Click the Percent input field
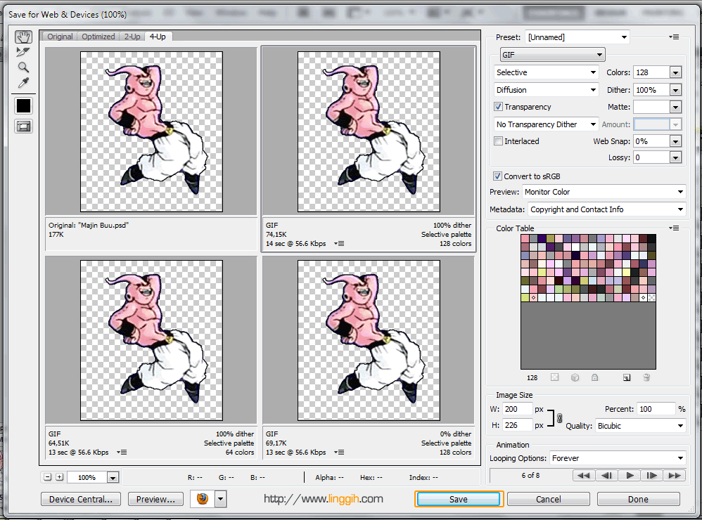Viewport: 702px width, 520px height. click(x=656, y=409)
